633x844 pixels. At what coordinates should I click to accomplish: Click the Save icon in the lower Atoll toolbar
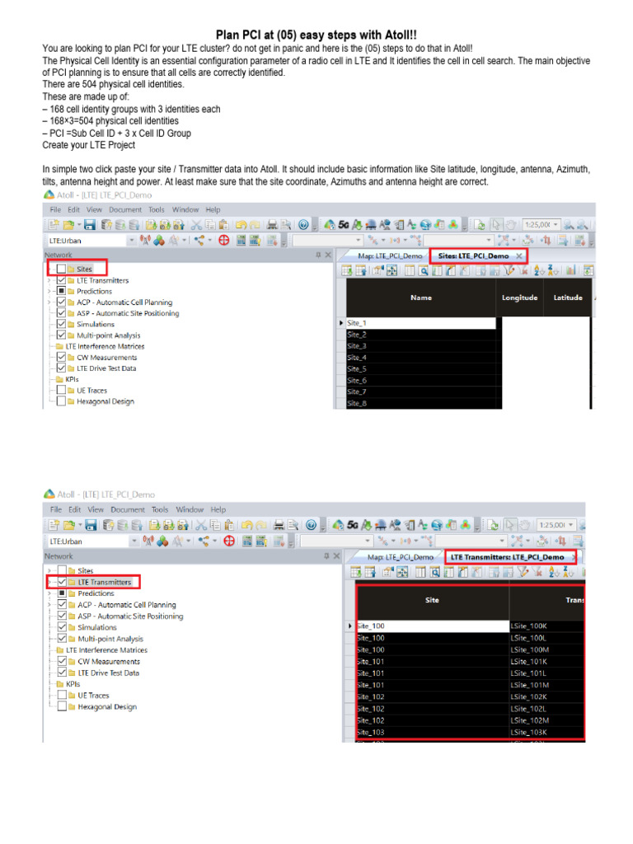pos(91,524)
